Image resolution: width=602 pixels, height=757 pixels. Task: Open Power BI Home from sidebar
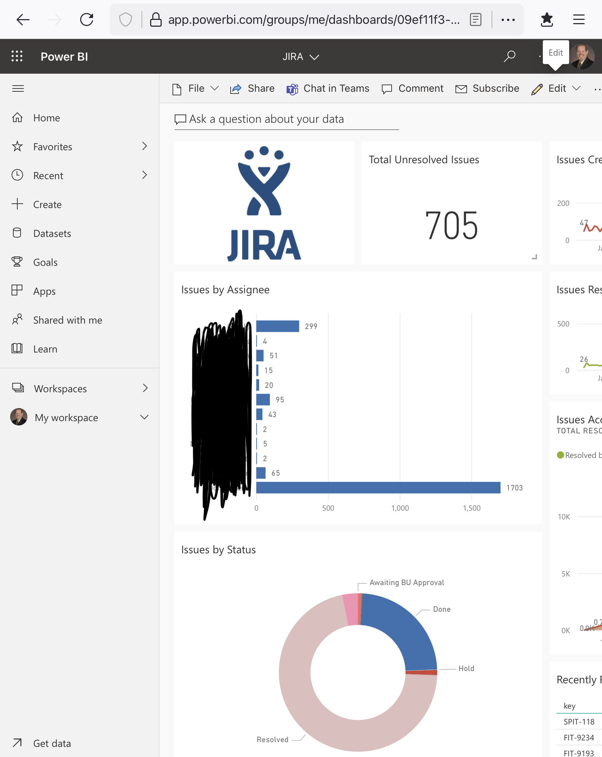pyautogui.click(x=46, y=117)
